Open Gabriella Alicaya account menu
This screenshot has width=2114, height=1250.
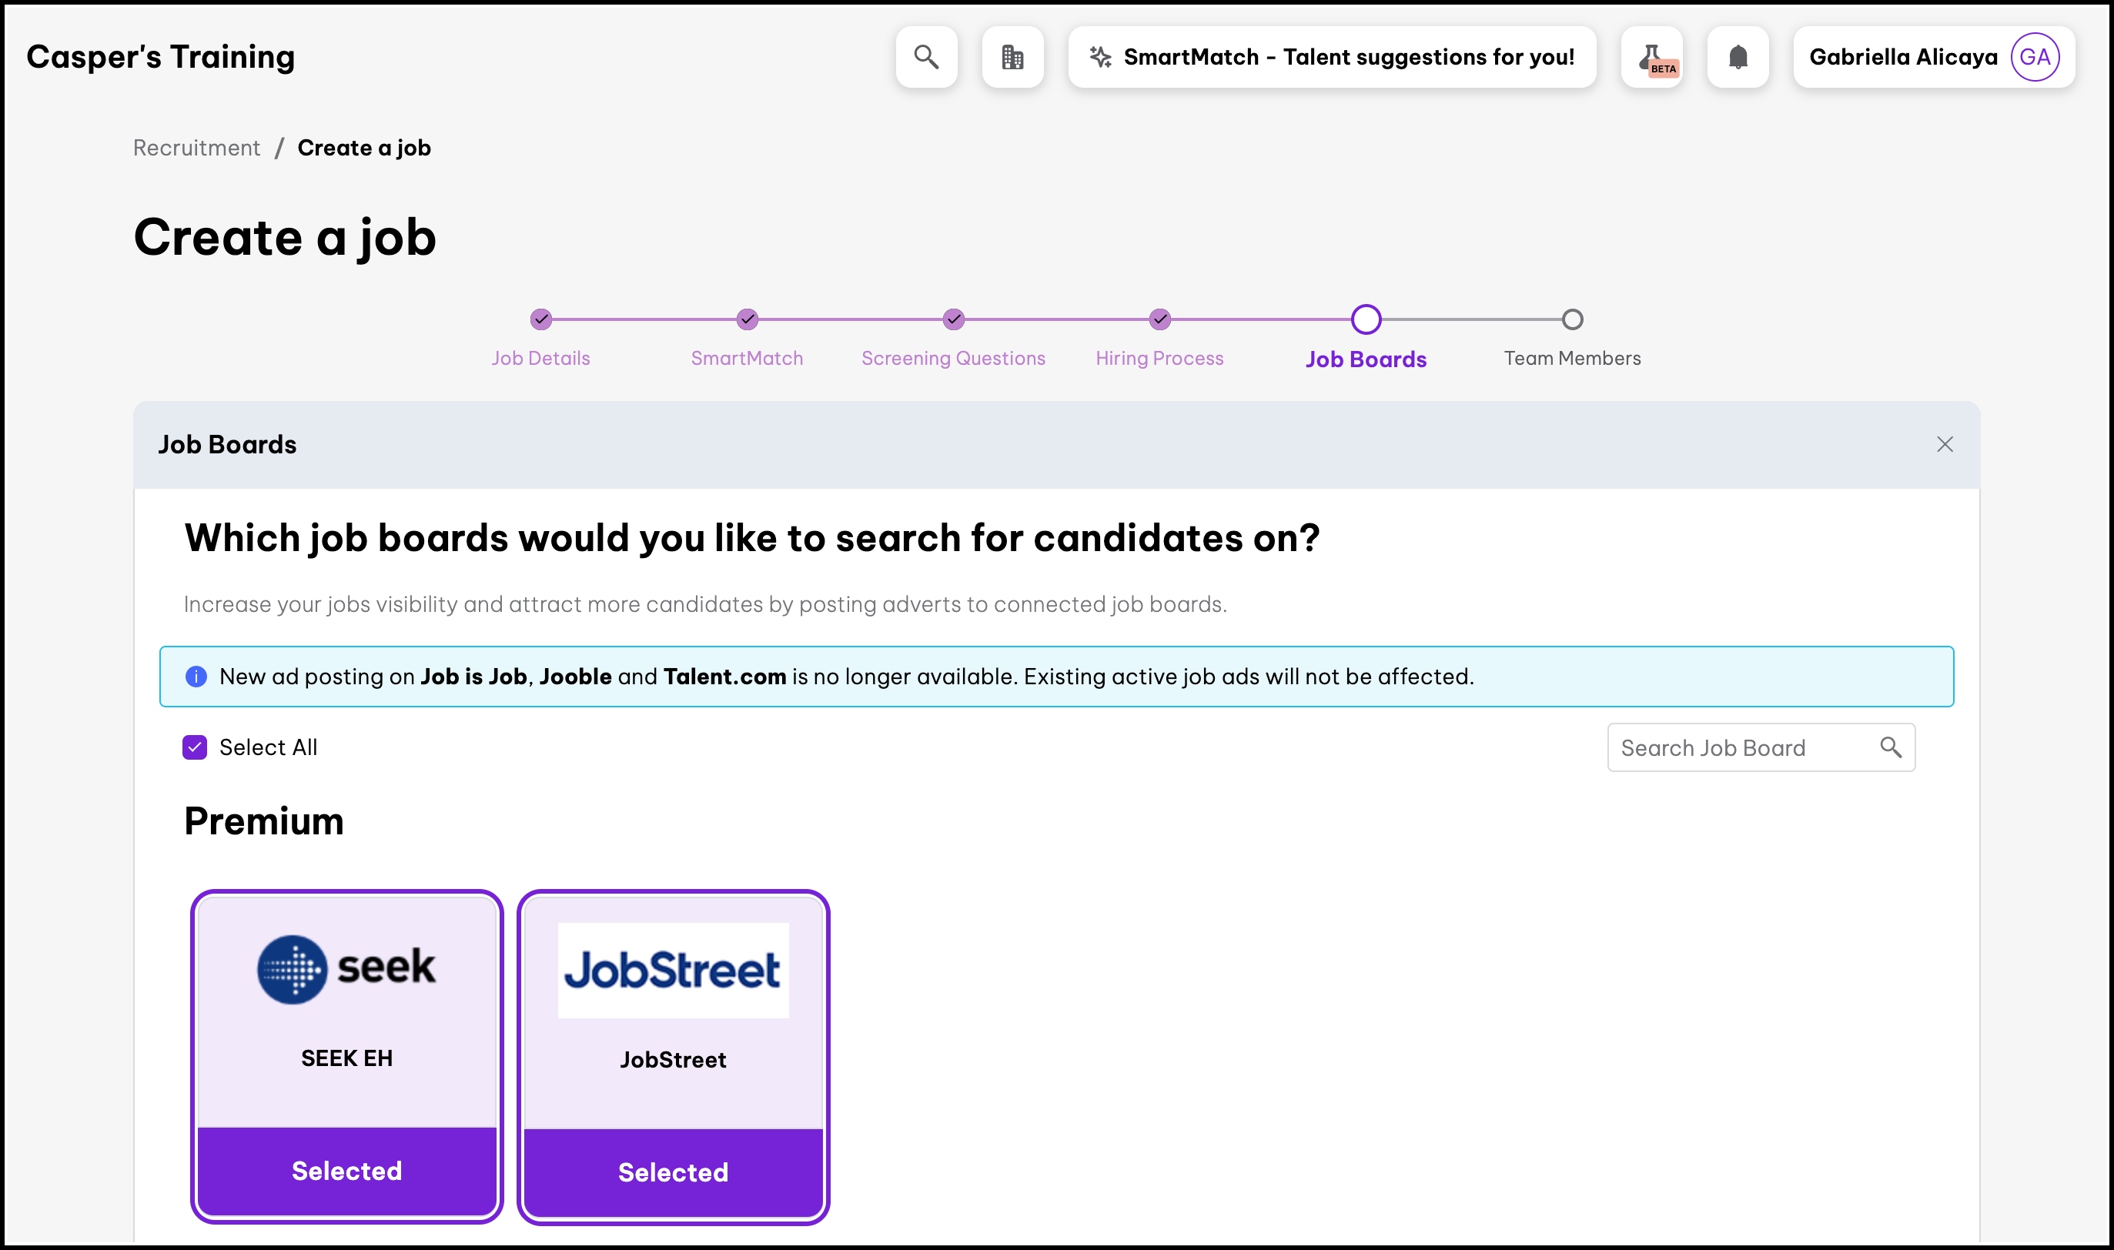point(1934,57)
